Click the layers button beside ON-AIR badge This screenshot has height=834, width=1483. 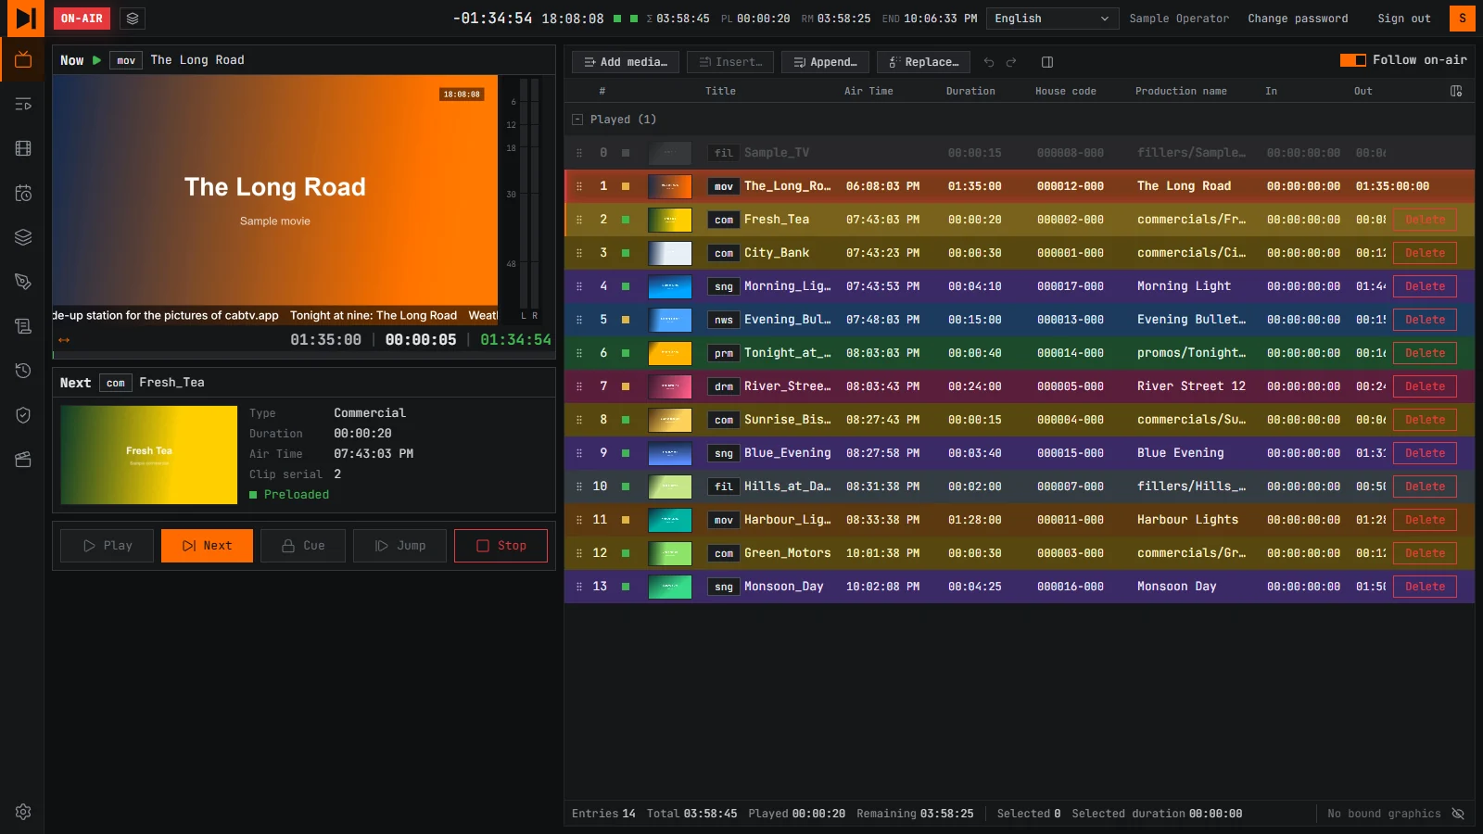point(133,19)
